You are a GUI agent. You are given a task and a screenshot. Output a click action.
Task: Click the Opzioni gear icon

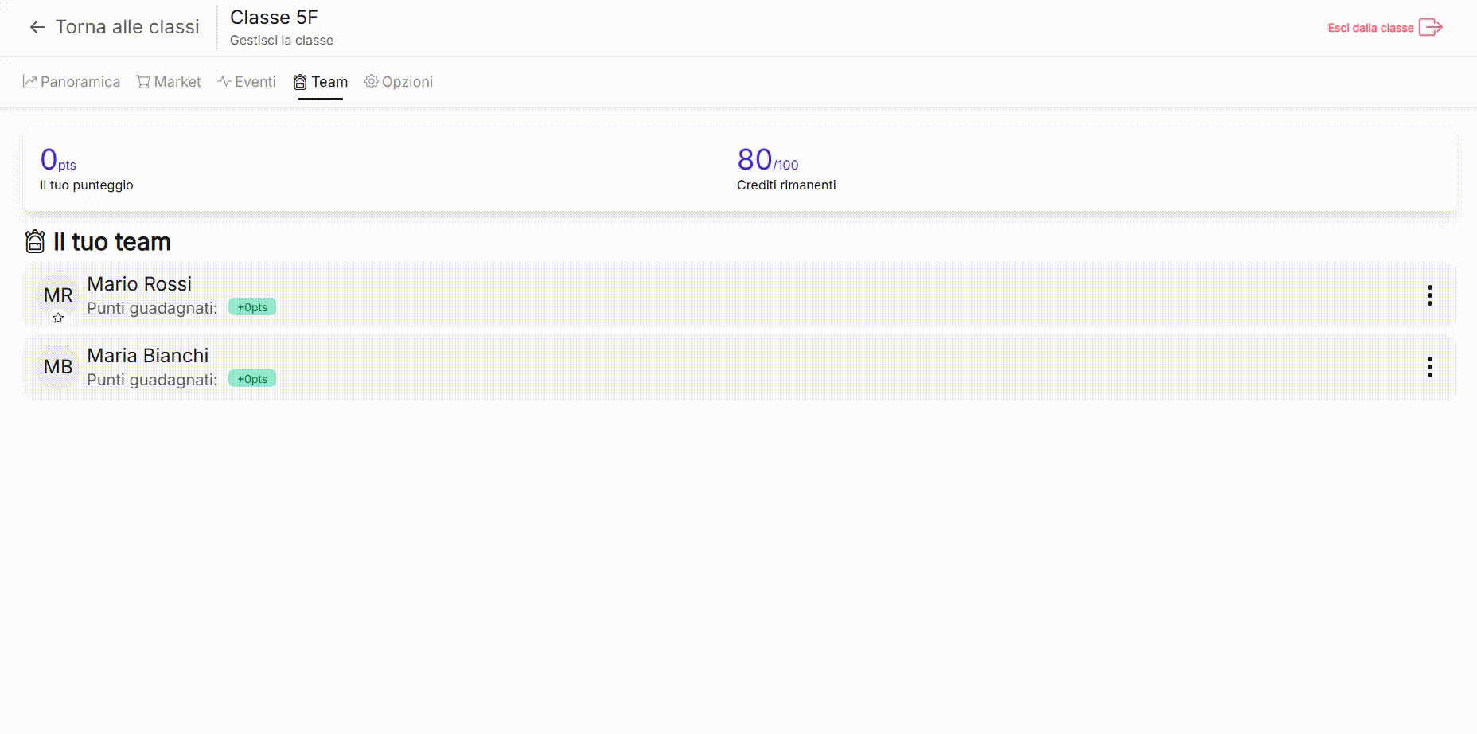[x=371, y=82]
